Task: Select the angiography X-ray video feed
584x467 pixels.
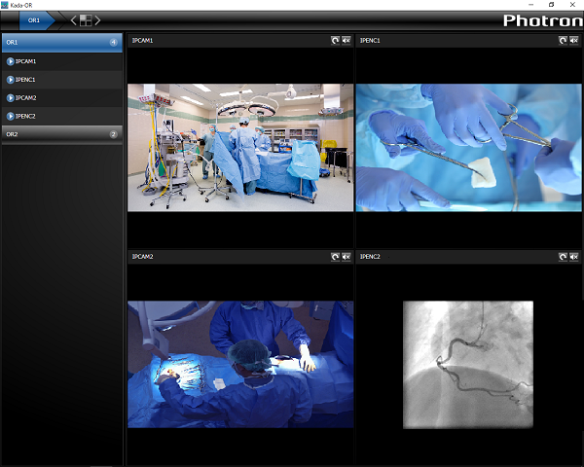Action: (468, 364)
